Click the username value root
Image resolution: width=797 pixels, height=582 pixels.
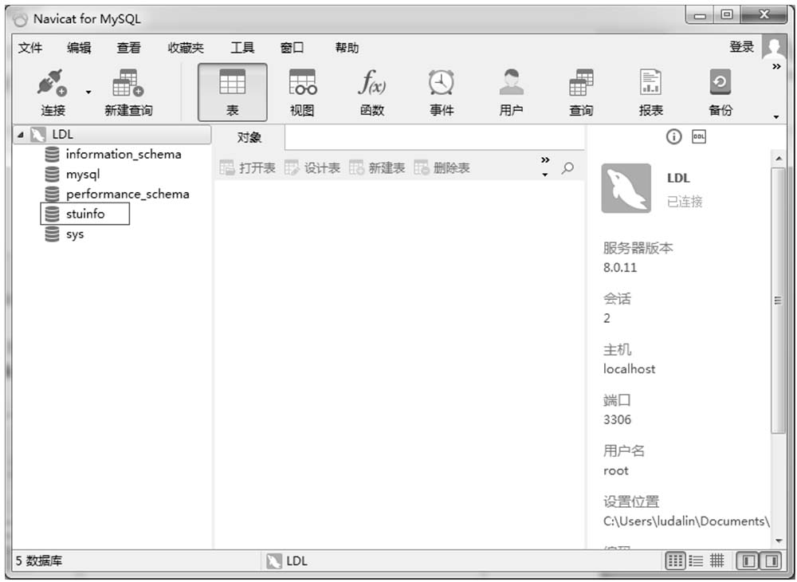[616, 470]
